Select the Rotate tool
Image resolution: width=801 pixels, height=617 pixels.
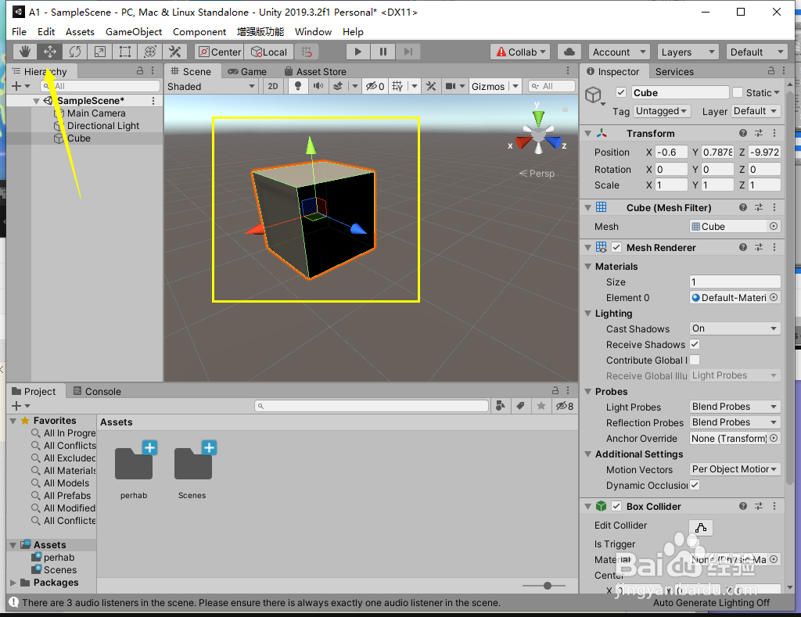(74, 52)
